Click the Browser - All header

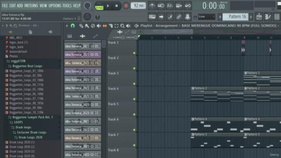(x=29, y=25)
